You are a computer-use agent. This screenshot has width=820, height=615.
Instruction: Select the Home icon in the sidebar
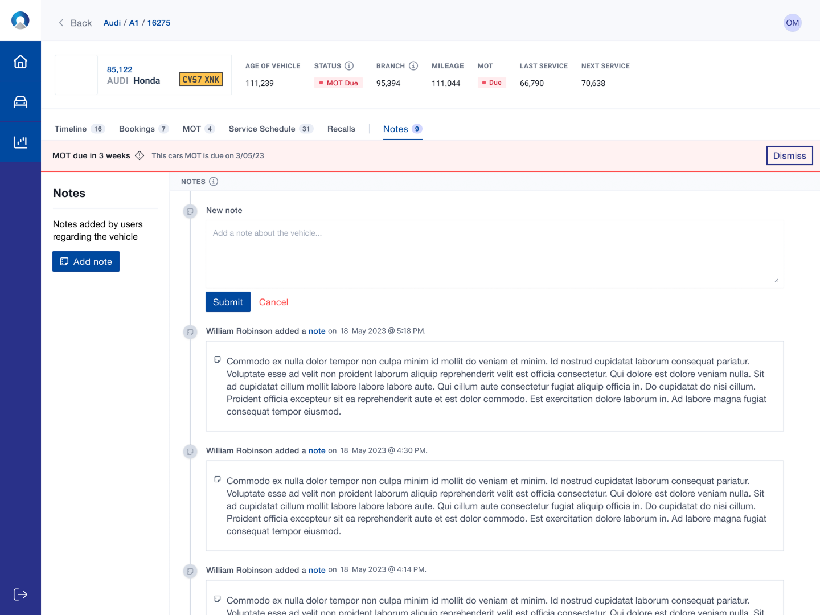[x=20, y=60]
